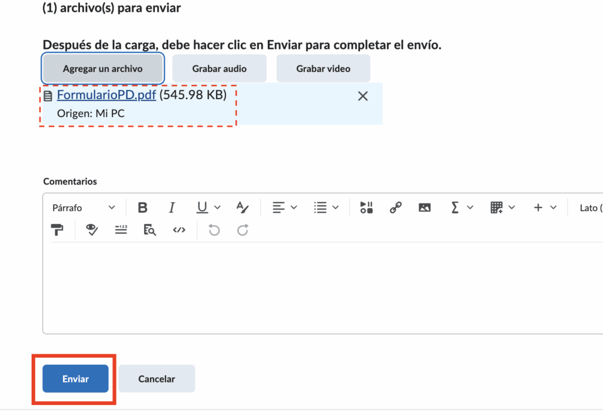
Task: Click the insert image icon
Action: pos(425,207)
